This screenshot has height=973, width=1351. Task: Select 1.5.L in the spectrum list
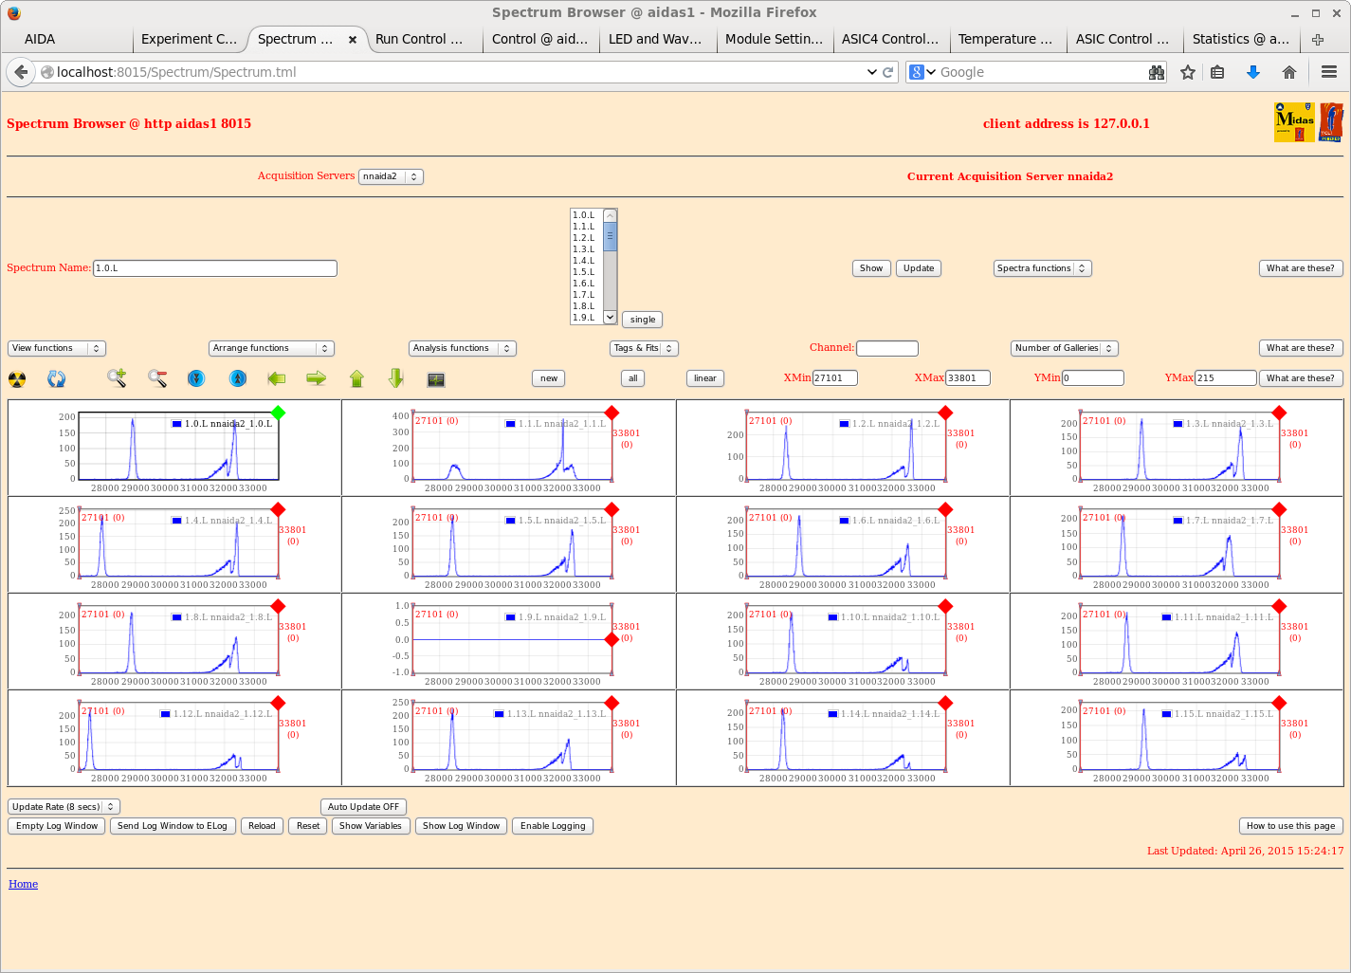pos(584,272)
